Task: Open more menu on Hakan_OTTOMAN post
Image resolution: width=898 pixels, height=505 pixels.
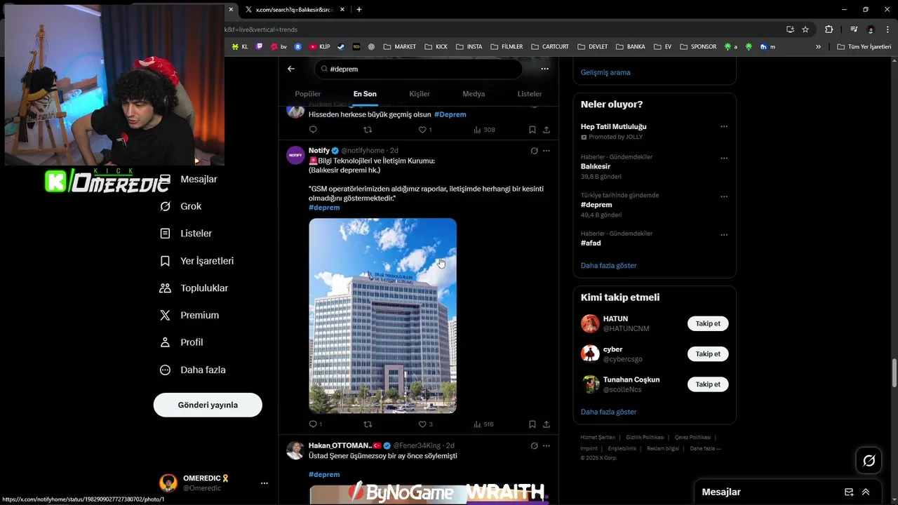Action: tap(547, 445)
